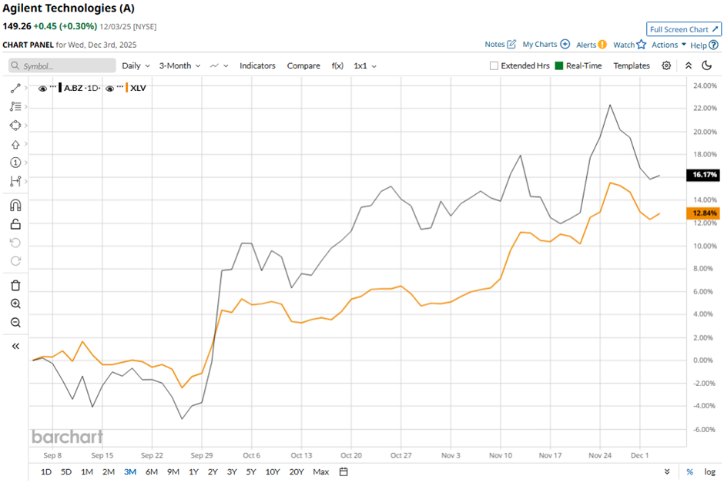Open chart settings gear
The height and width of the screenshot is (483, 724).
(x=665, y=65)
